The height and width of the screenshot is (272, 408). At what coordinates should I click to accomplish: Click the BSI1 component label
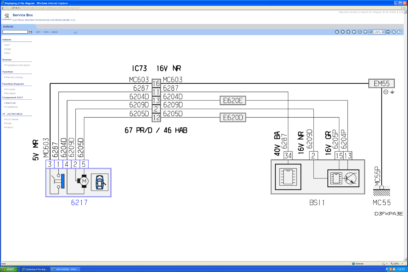point(317,203)
